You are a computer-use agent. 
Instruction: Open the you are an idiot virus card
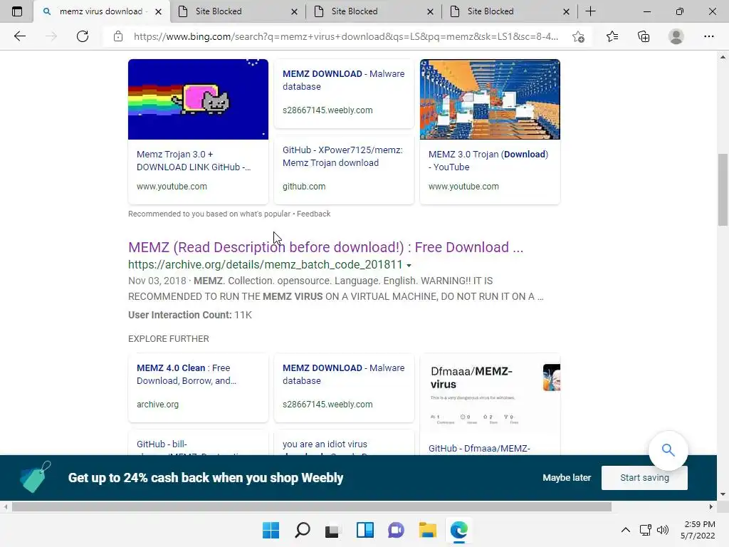point(344,443)
